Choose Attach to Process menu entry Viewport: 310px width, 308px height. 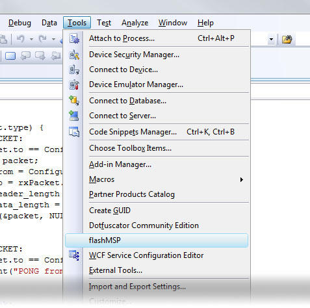pos(157,38)
